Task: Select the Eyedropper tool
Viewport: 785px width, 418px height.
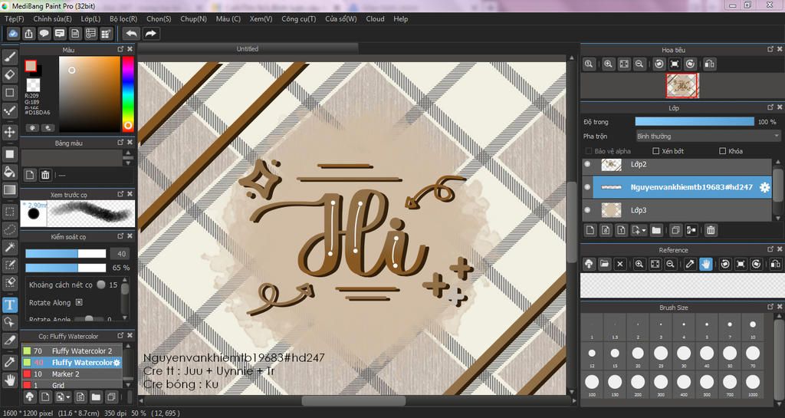Action: pos(9,362)
